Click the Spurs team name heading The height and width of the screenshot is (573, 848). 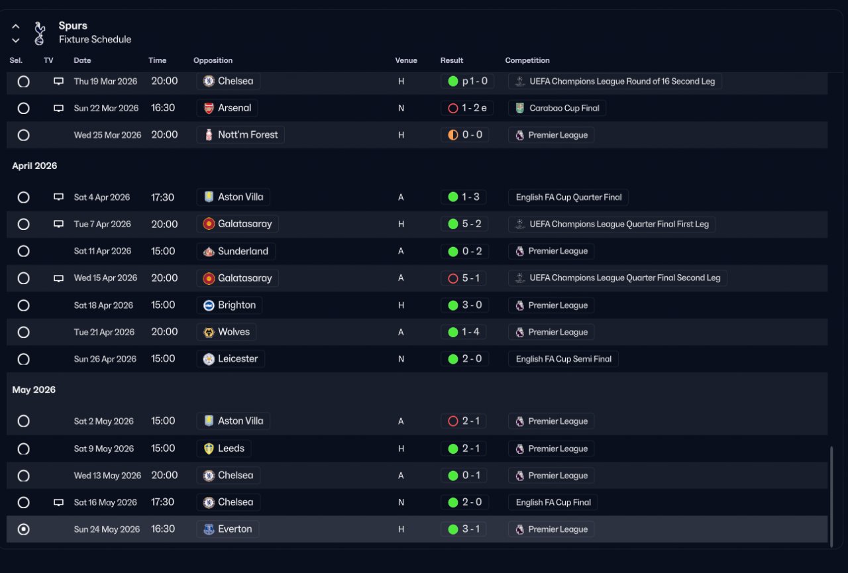click(x=73, y=26)
